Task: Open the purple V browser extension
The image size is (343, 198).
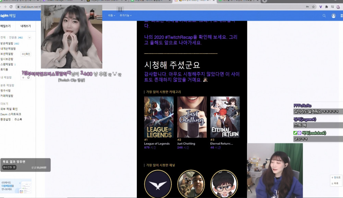Action: point(320,7)
